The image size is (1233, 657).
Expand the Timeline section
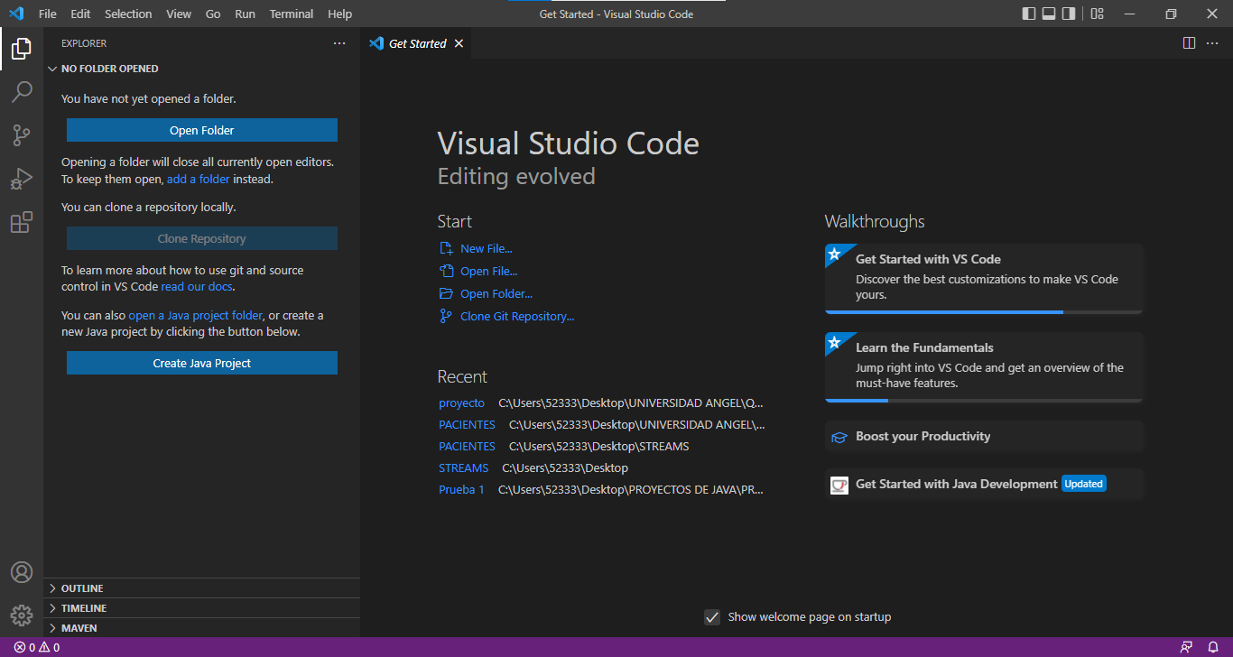coord(84,608)
